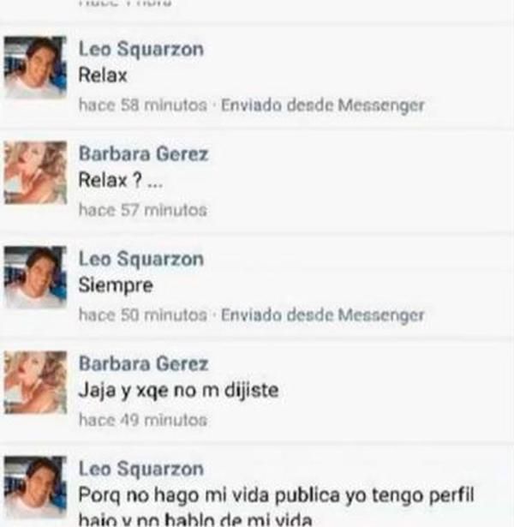The image size is (514, 527).
Task: Click the 'Jaja y xqe no m dijiste' comment
Action: (178, 391)
